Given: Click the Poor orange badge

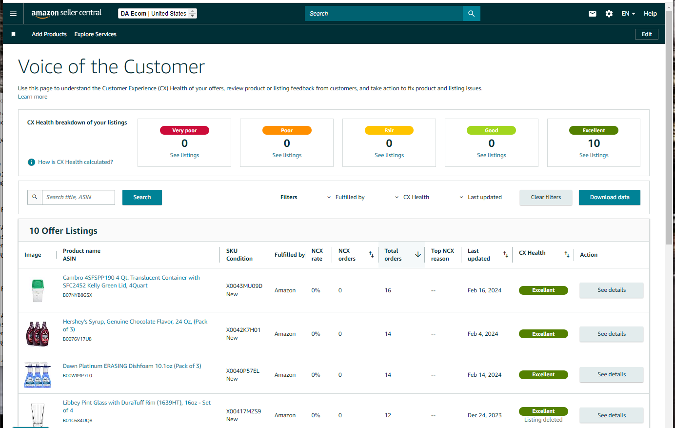Looking at the screenshot, I should coord(287,130).
